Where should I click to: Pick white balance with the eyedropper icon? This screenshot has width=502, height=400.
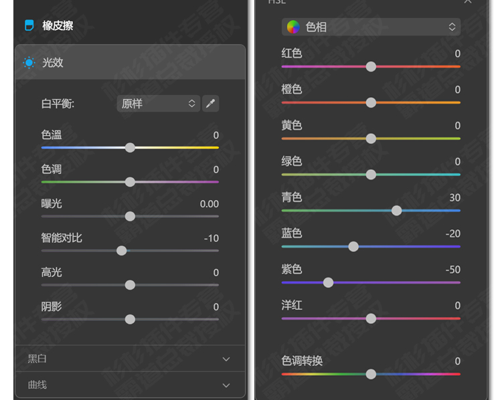(210, 104)
